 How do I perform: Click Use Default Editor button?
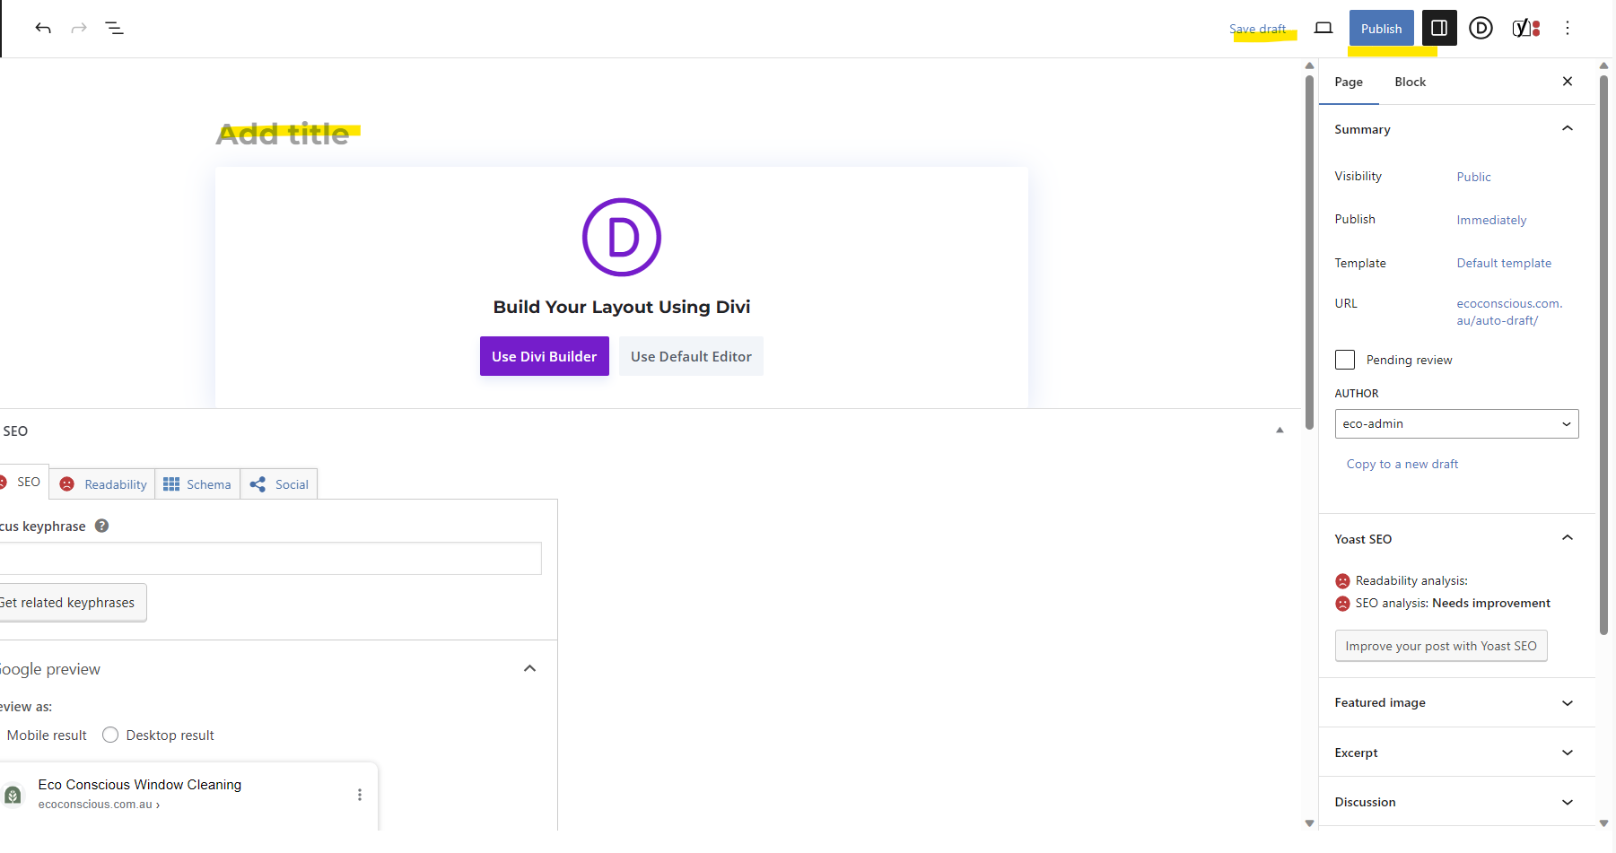[x=691, y=356]
